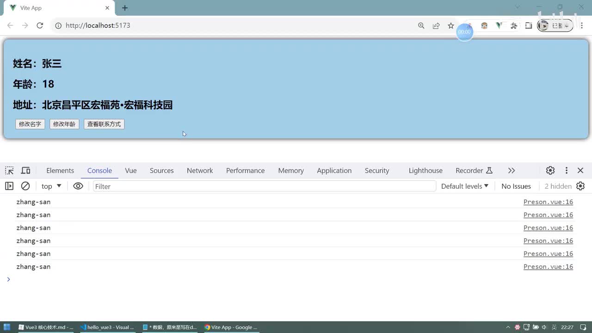
Task: Open DevTools settings gear in the tab bar
Action: (x=550, y=171)
